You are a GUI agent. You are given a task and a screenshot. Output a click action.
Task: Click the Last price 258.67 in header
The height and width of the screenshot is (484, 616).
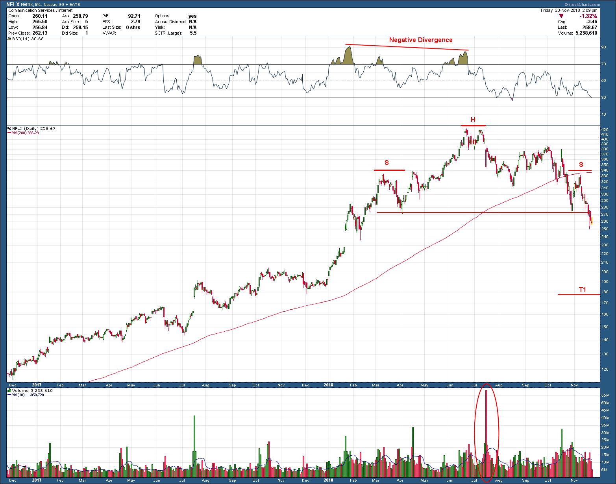[590, 28]
